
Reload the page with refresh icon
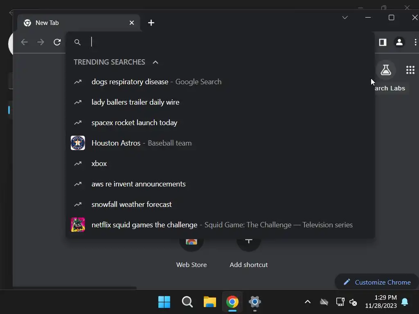click(57, 42)
